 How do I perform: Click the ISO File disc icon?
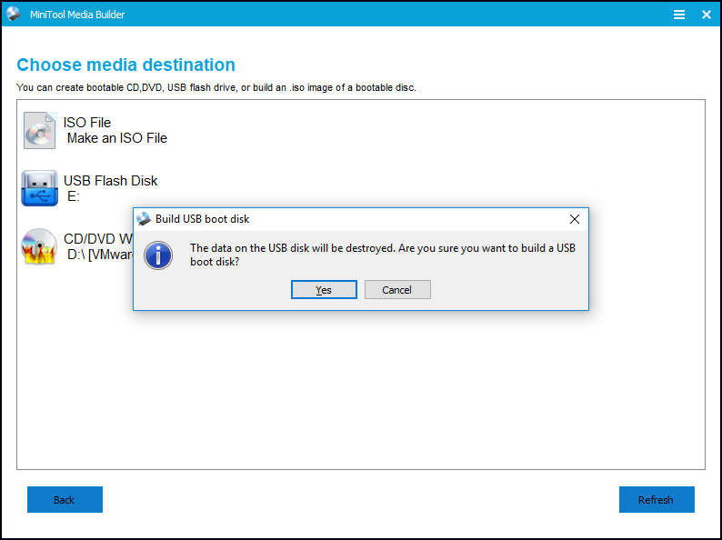40,130
